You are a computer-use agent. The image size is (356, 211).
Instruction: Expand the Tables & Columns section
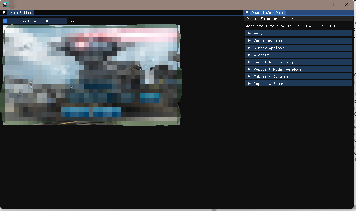point(298,76)
